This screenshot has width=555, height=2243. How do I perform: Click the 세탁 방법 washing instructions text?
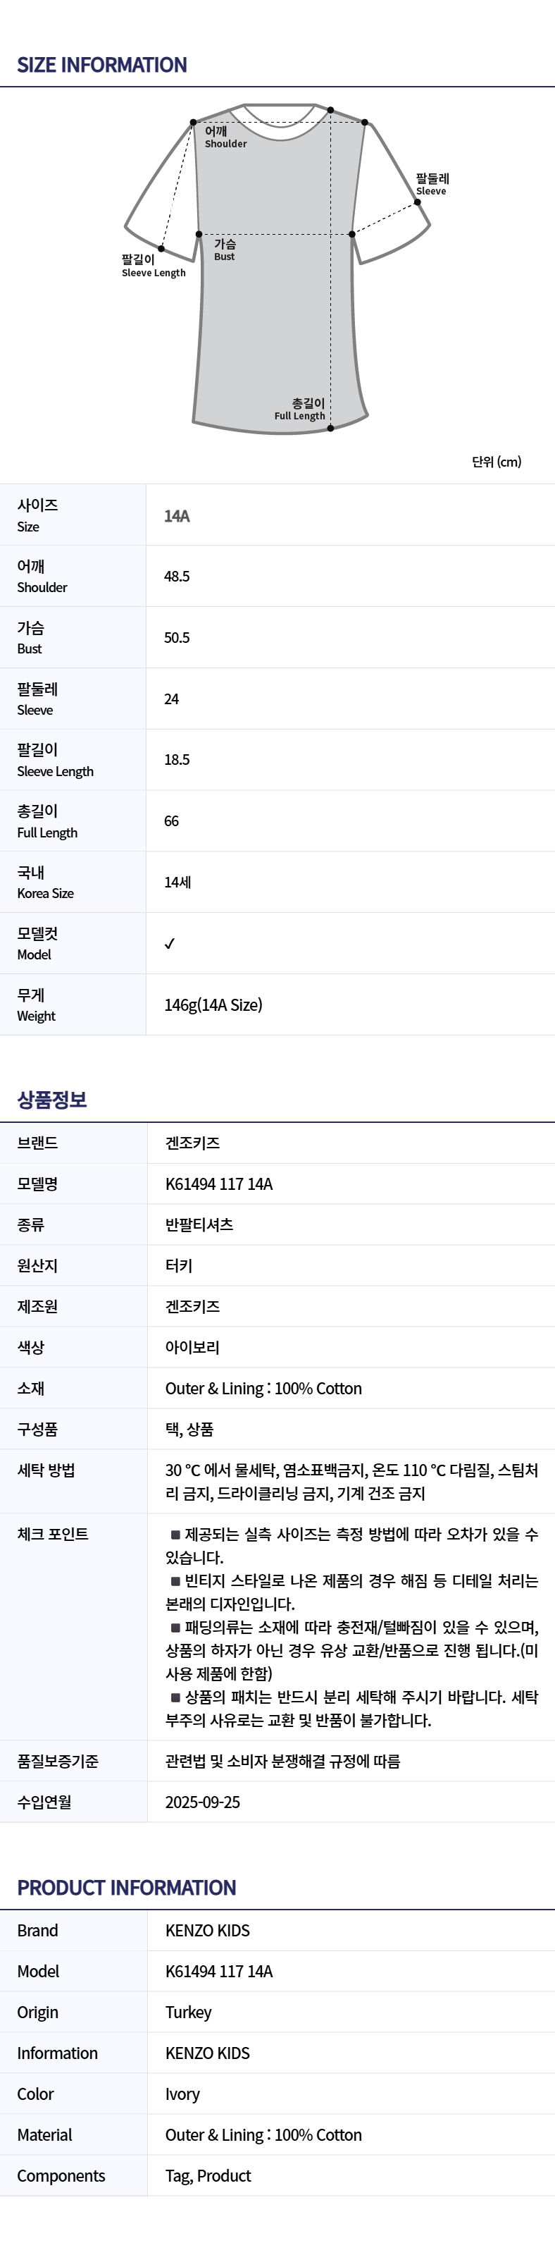(x=351, y=1481)
